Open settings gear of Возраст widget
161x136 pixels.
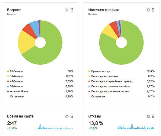pos(67,10)
